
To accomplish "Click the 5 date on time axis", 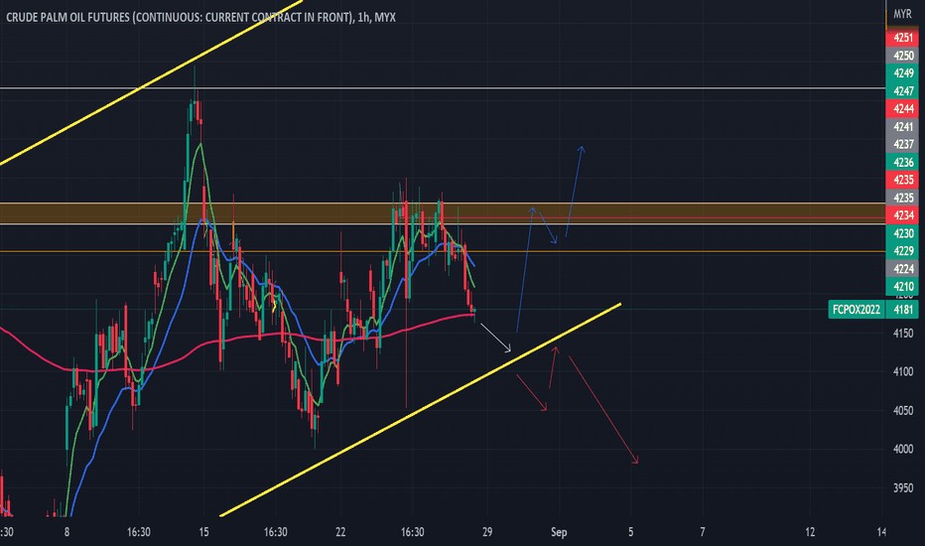I will (630, 532).
